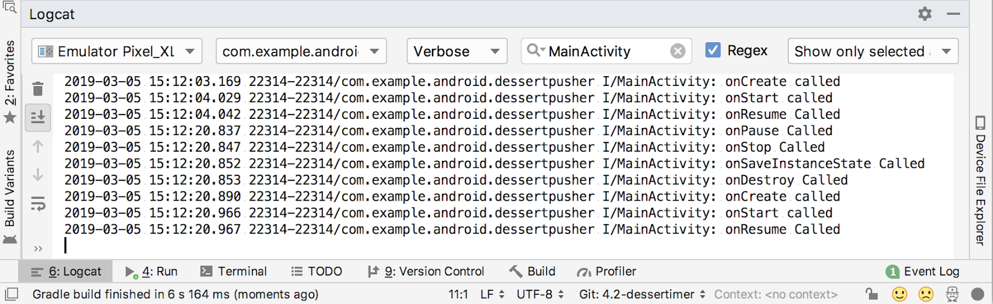The image size is (993, 304).
Task: Click the up arrow stack trace icon
Action: [38, 147]
